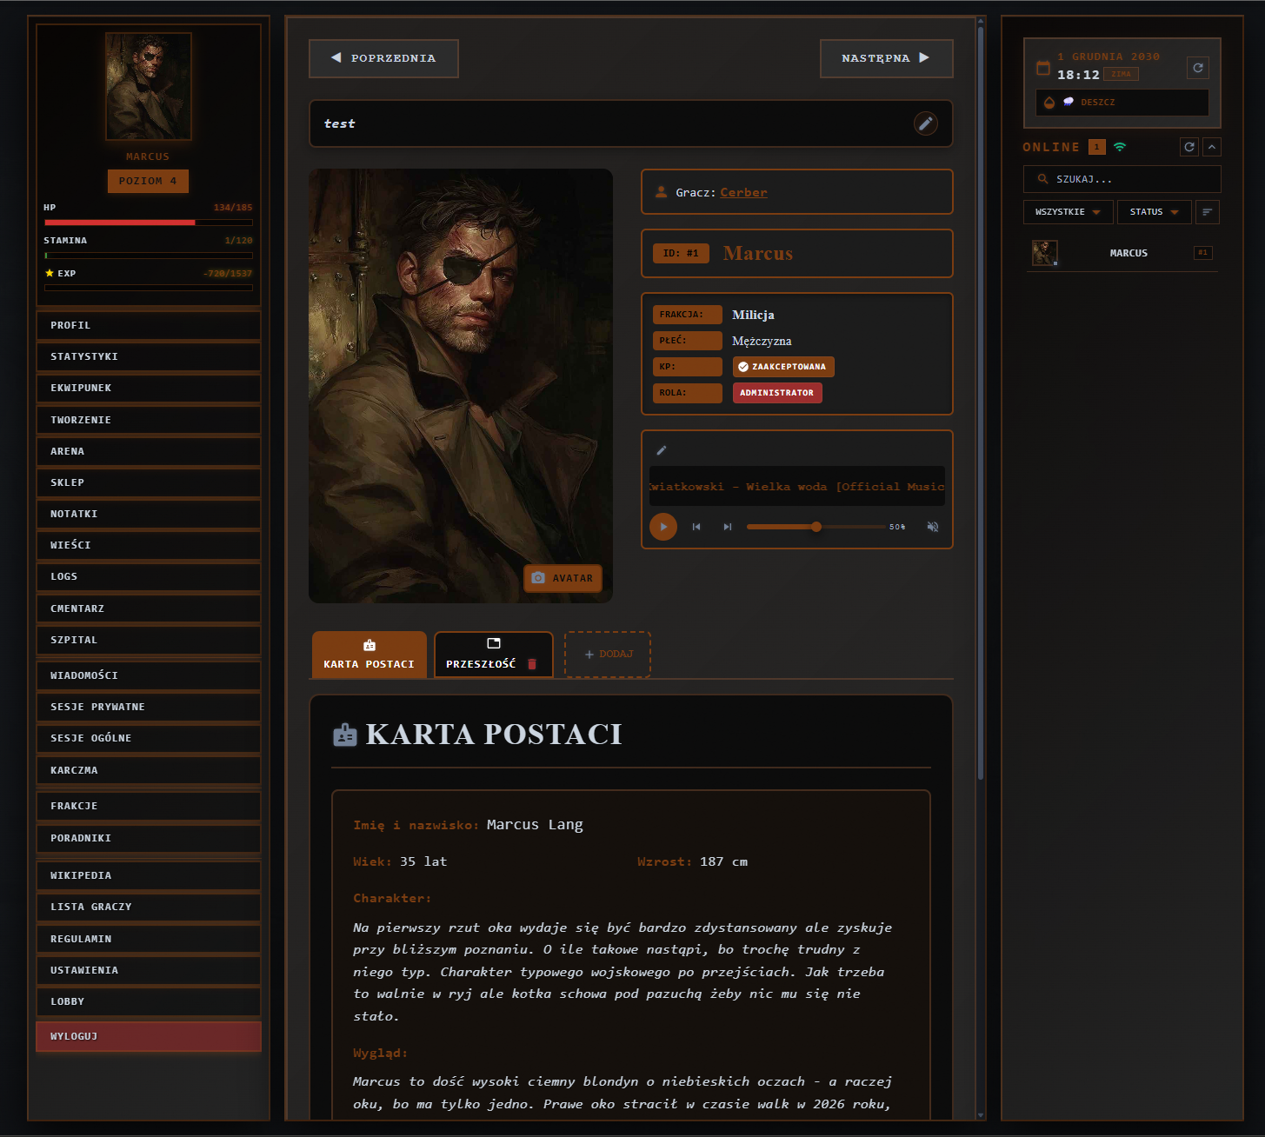
Task: Open Ekwipunek from the sidebar menu
Action: pos(149,388)
